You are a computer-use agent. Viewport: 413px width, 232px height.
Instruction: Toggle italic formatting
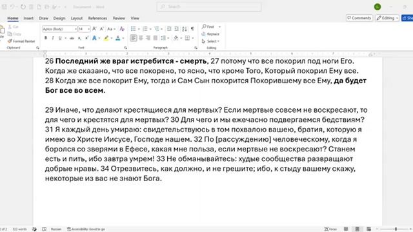[x=53, y=38]
